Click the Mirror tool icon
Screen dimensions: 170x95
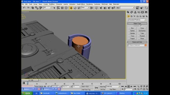click(138, 8)
